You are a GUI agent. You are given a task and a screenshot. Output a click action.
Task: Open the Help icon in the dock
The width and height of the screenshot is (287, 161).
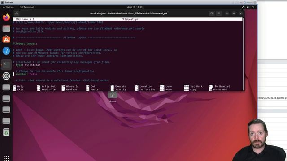coord(6,51)
